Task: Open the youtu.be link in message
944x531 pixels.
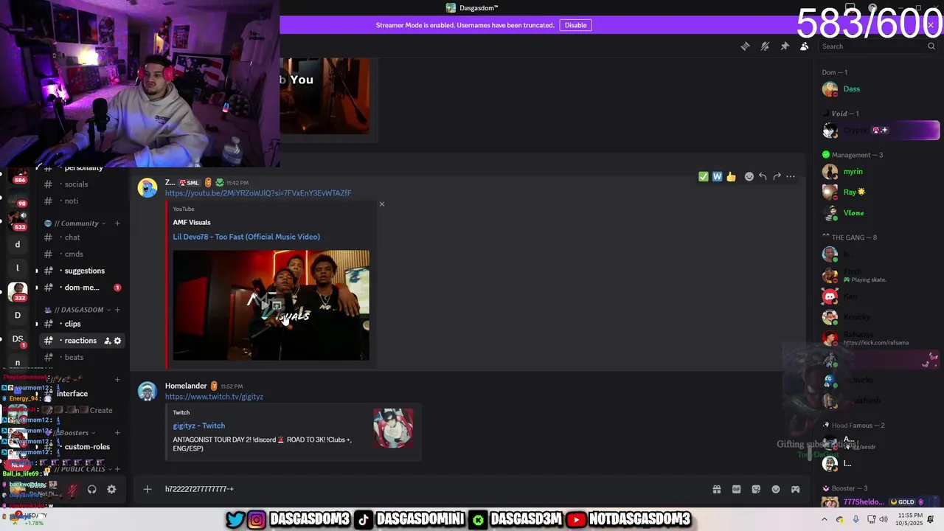Action: [258, 193]
